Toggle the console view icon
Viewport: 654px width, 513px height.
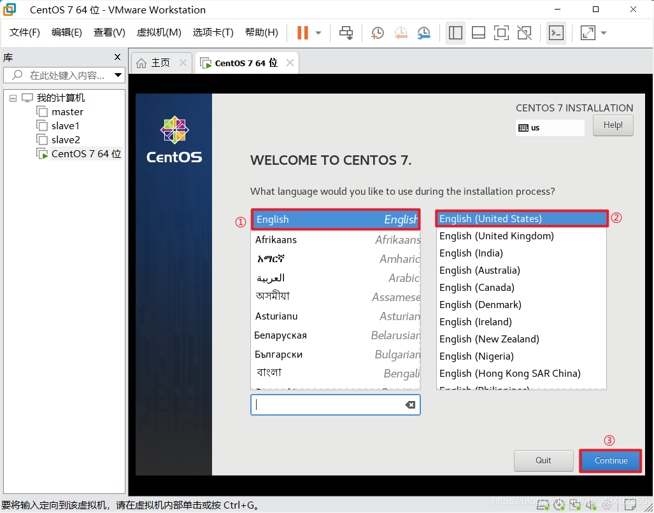pyautogui.click(x=556, y=32)
